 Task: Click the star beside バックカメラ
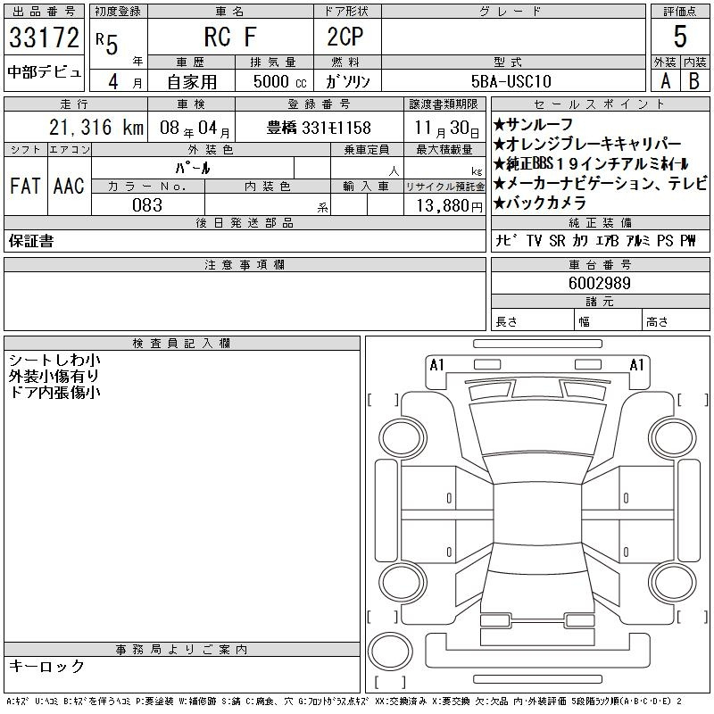499,203
